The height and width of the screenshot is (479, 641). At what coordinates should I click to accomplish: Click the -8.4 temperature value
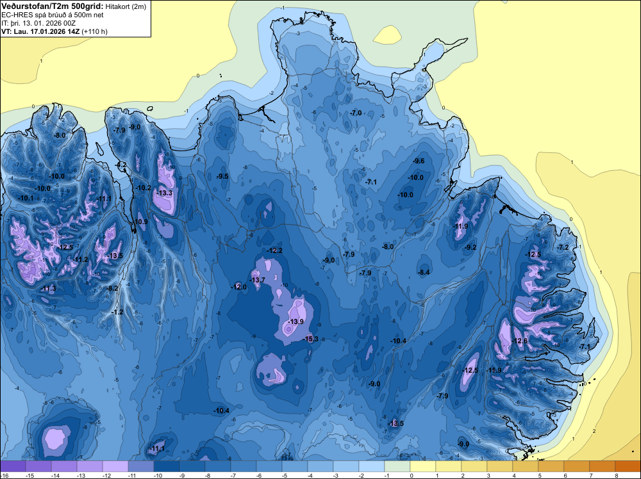pos(424,272)
